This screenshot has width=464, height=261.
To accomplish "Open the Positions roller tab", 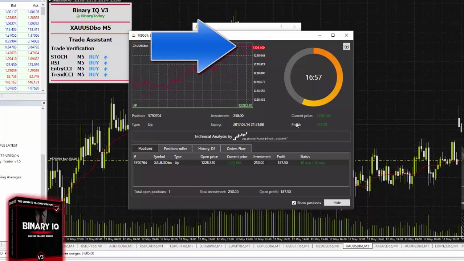I will tap(175, 149).
